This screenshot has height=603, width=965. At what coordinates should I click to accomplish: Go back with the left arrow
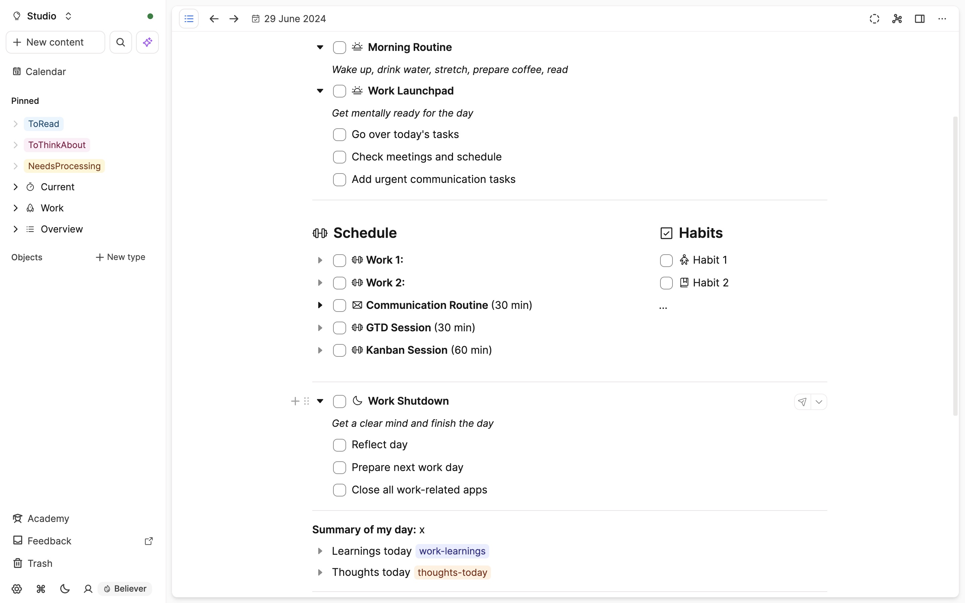point(214,19)
